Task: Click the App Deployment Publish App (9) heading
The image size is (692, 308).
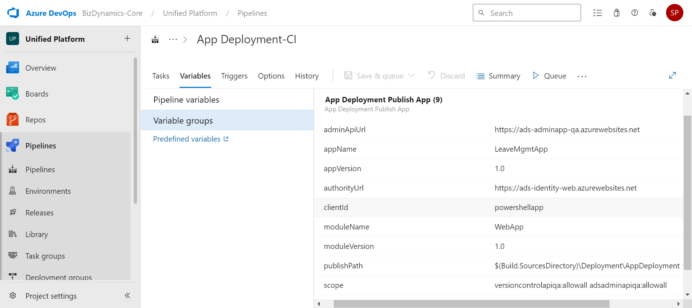Action: [x=383, y=99]
